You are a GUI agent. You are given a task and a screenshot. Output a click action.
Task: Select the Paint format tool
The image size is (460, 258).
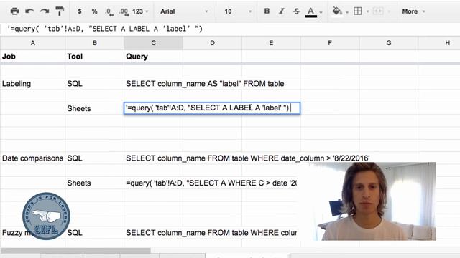click(x=60, y=11)
